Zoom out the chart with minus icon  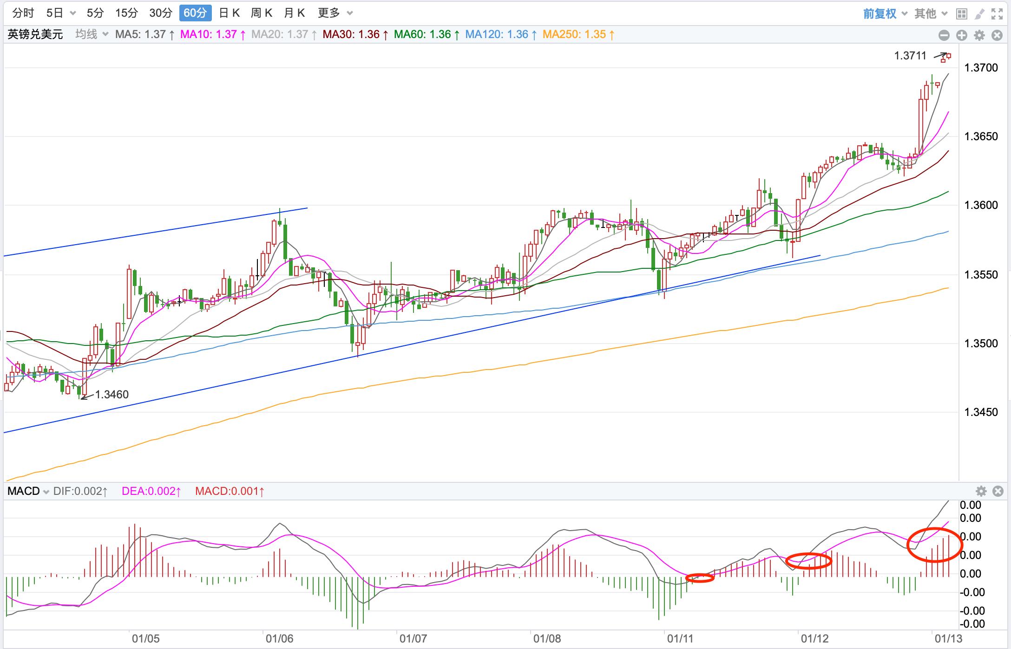pyautogui.click(x=944, y=35)
